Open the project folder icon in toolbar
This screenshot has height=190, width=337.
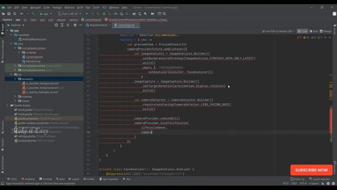[x=3, y=14]
